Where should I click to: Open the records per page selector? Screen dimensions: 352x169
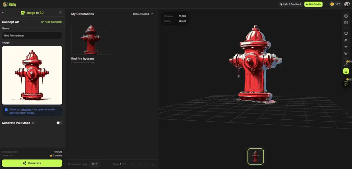95,164
